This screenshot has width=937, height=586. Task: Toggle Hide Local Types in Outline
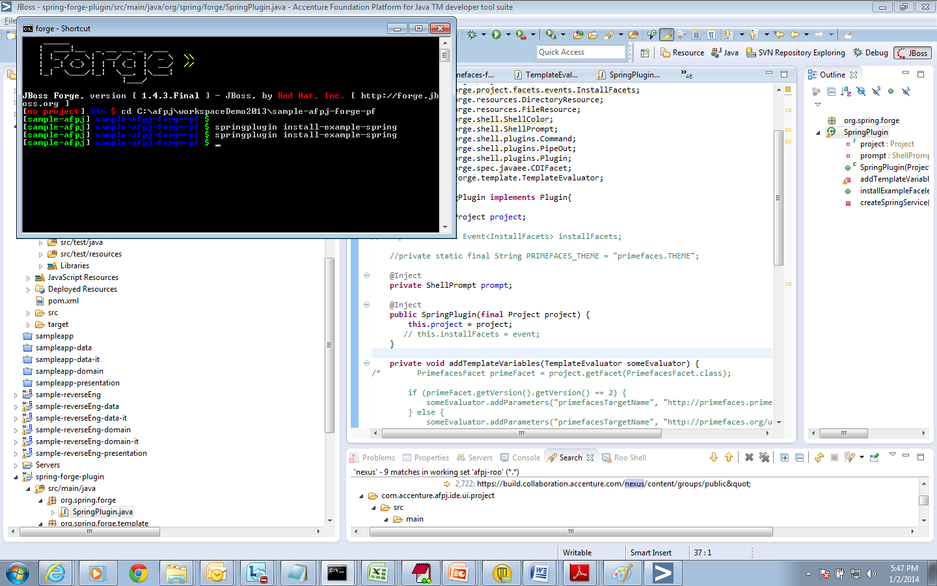click(906, 91)
